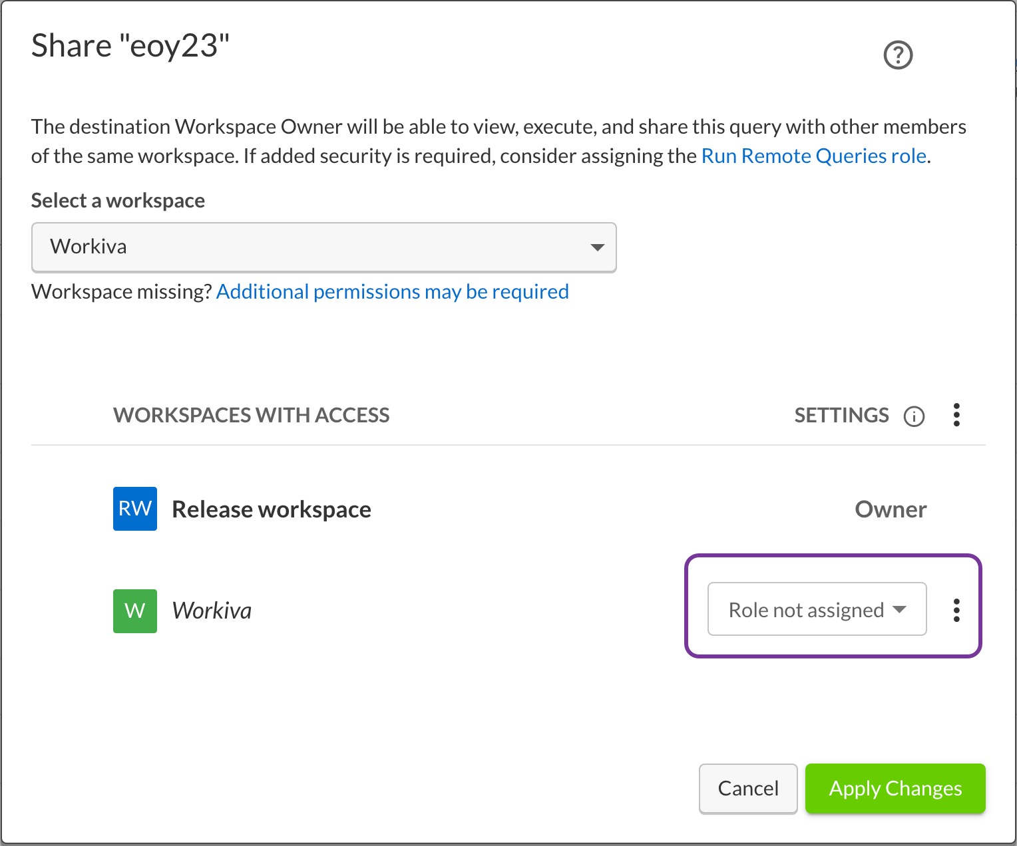Click the blue RW workspace avatar
Viewport: 1017px width, 846px height.
135,509
